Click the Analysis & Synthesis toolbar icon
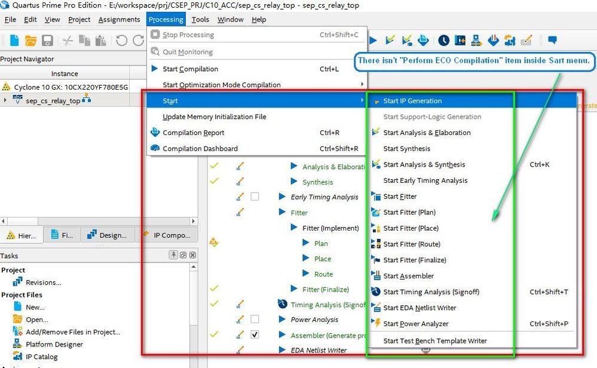This screenshot has height=368, width=597. [406, 41]
